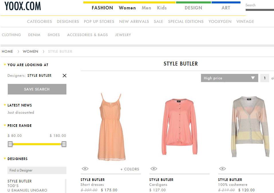Screen dimensions: 274x193
Task: Click the Find a Designer field
Action: tap(37, 170)
